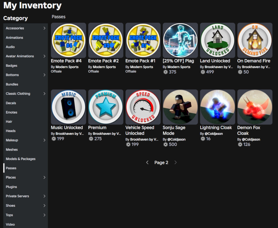Open the Emote Pack #2 title link
This screenshot has width=278, height=228.
point(103,61)
